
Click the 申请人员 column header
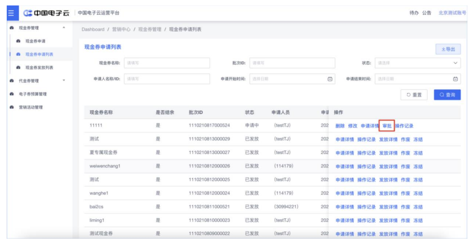280,112
